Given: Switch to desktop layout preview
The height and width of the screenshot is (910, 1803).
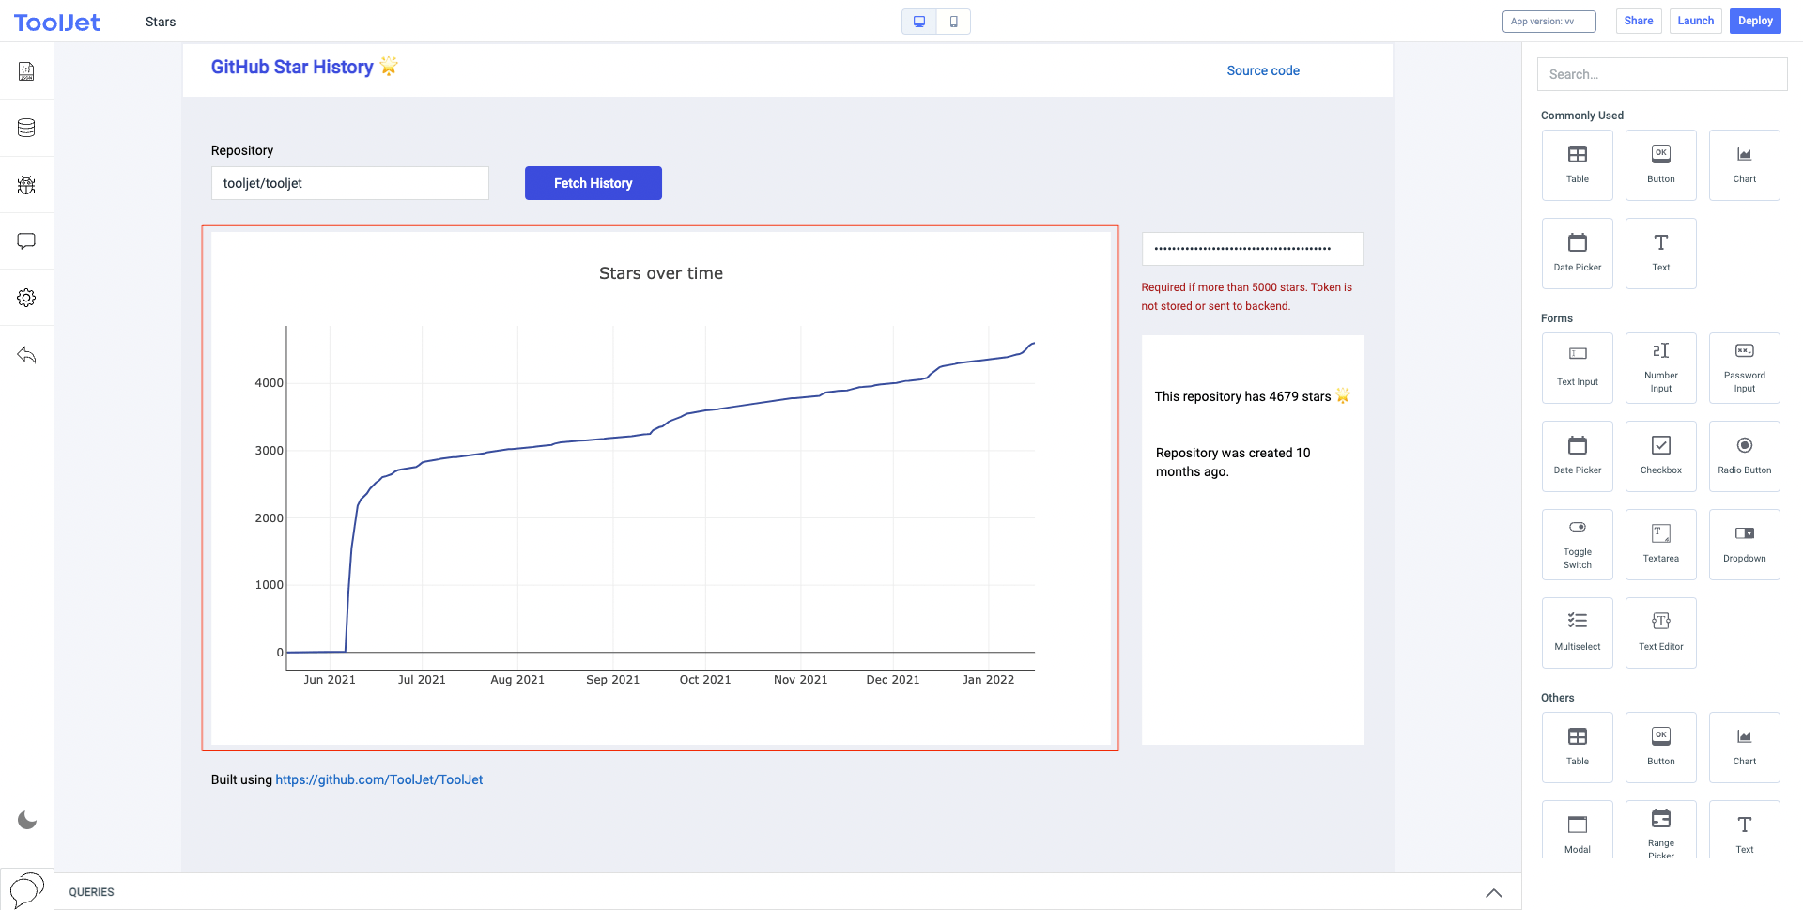Looking at the screenshot, I should point(918,21).
